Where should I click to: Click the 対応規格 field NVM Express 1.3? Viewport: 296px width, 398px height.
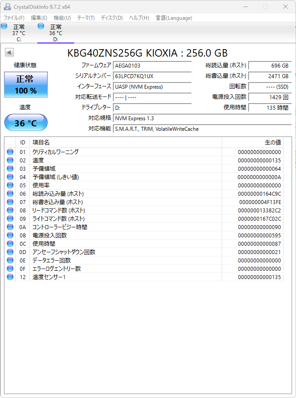click(x=202, y=118)
